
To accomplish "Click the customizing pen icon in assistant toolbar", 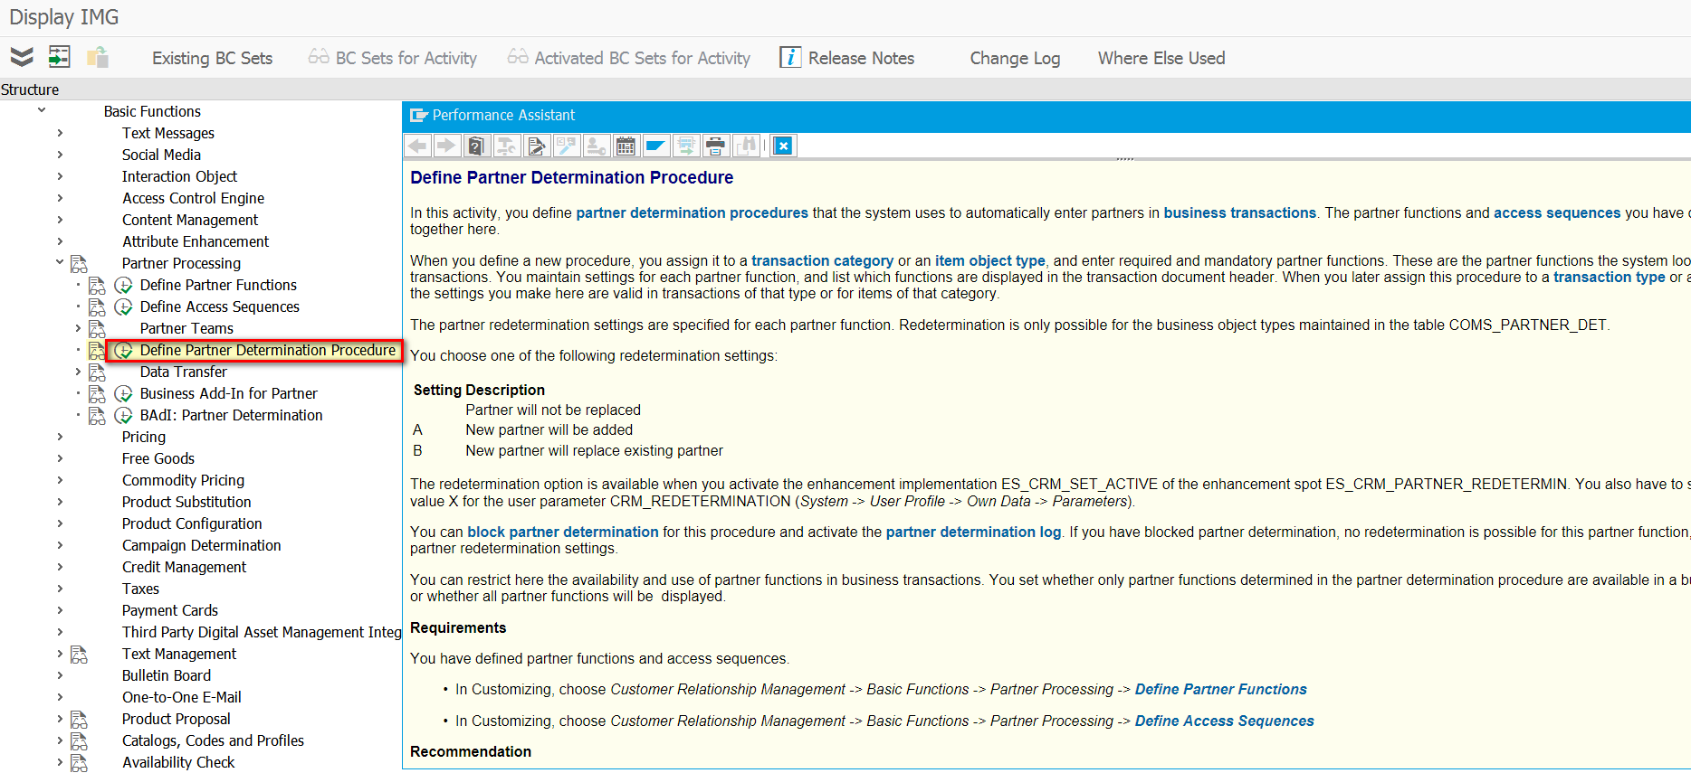I will 566,146.
